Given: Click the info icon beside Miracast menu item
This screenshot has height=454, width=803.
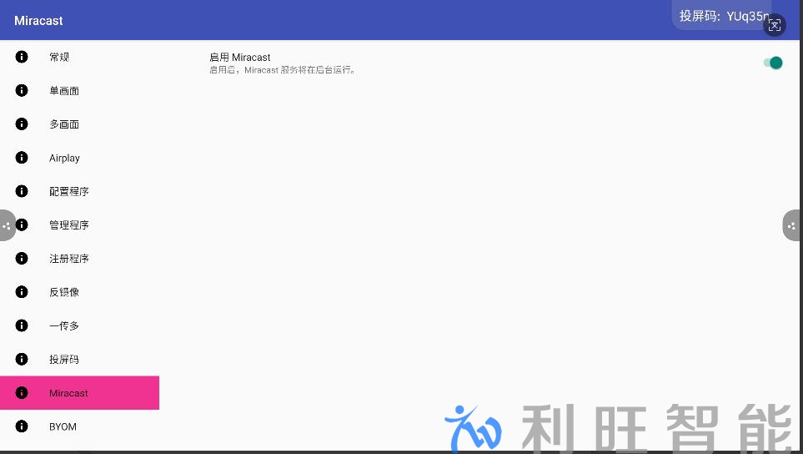Looking at the screenshot, I should click(x=22, y=392).
